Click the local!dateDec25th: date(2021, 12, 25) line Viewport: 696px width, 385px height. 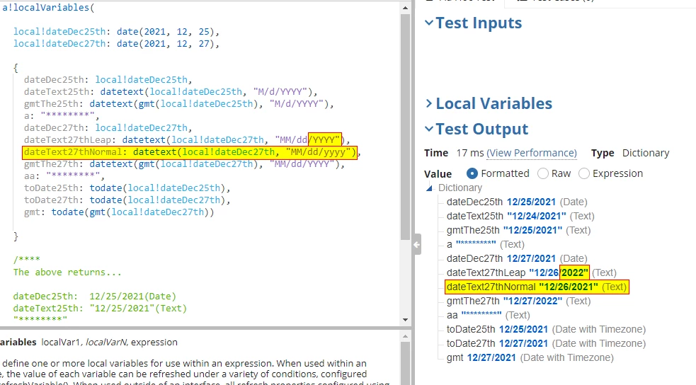coord(116,32)
